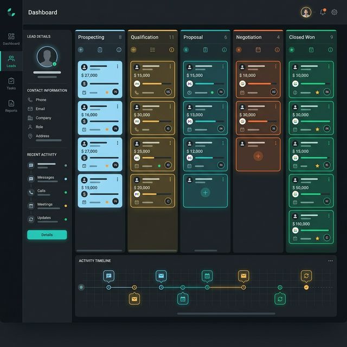Select the Prospecting column header
The width and height of the screenshot is (347, 347).
100,37
